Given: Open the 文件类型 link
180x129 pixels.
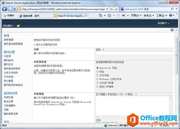Looking at the screenshot, I should point(8,77).
